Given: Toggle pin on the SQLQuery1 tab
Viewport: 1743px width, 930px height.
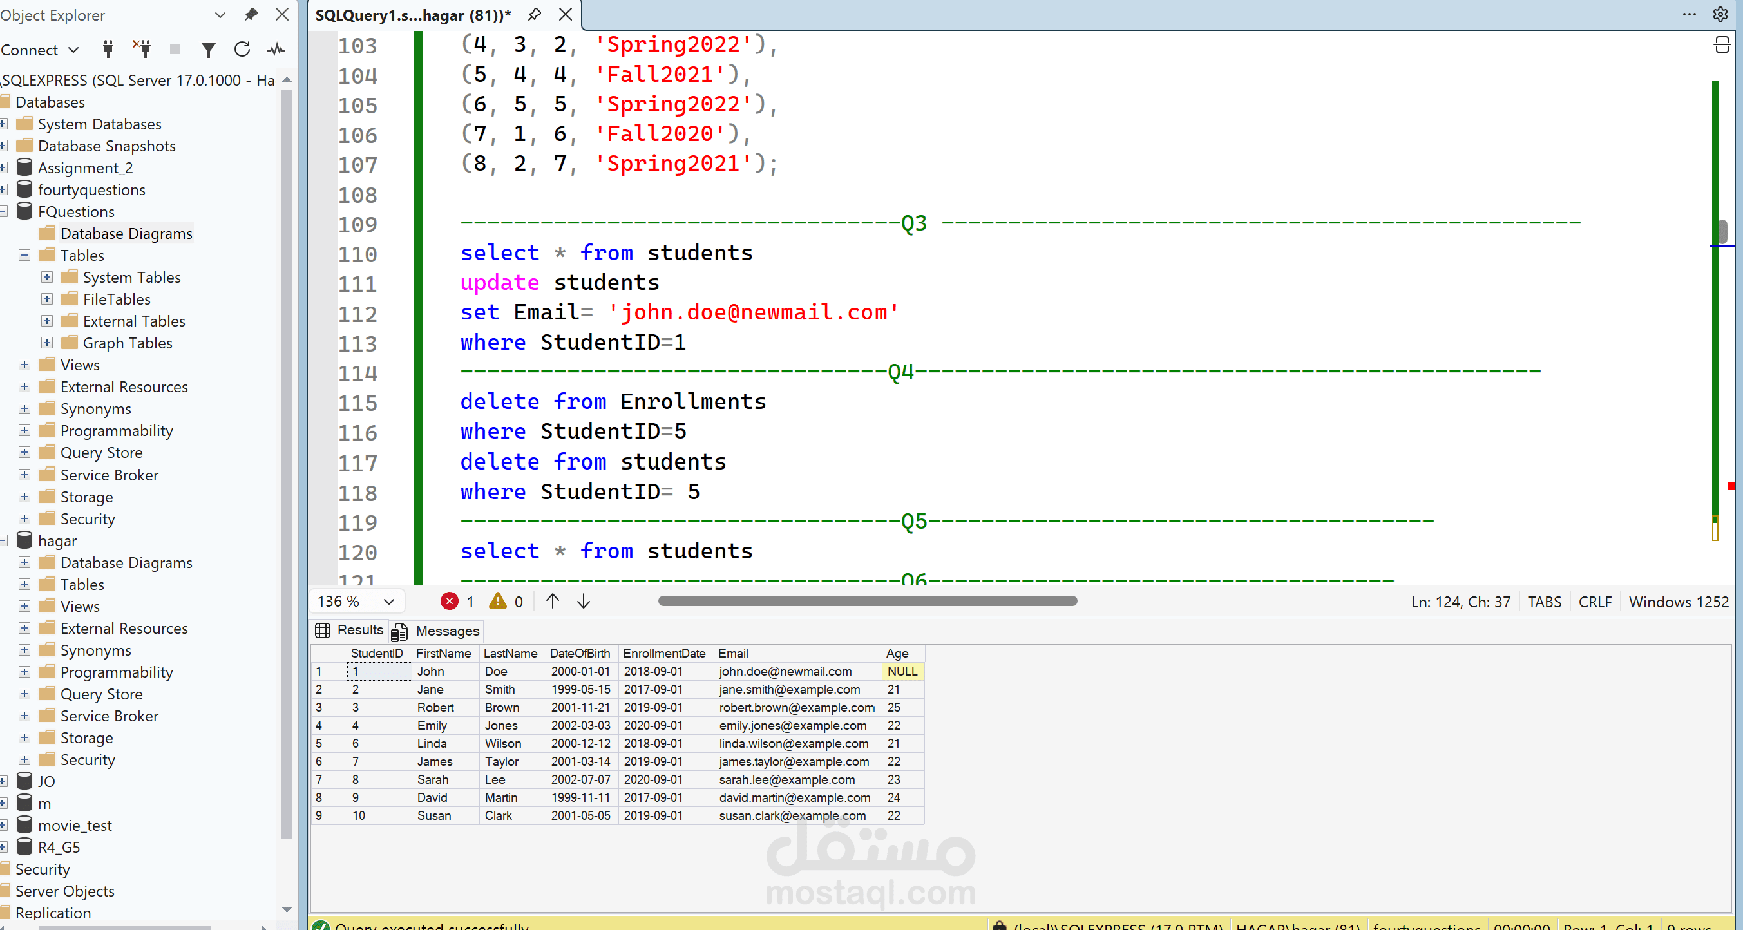Looking at the screenshot, I should (x=535, y=14).
